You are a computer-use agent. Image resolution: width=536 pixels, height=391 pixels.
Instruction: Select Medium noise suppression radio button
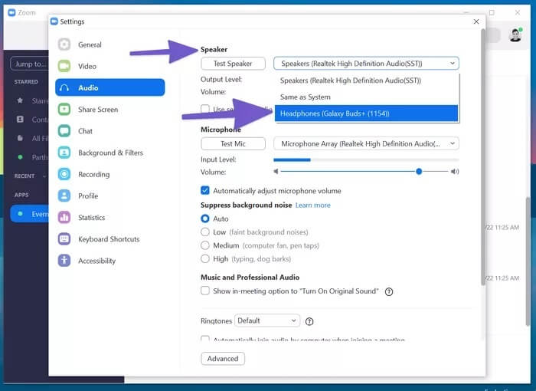click(205, 245)
